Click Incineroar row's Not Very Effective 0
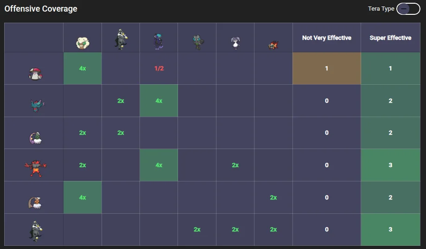 [x=326, y=165]
